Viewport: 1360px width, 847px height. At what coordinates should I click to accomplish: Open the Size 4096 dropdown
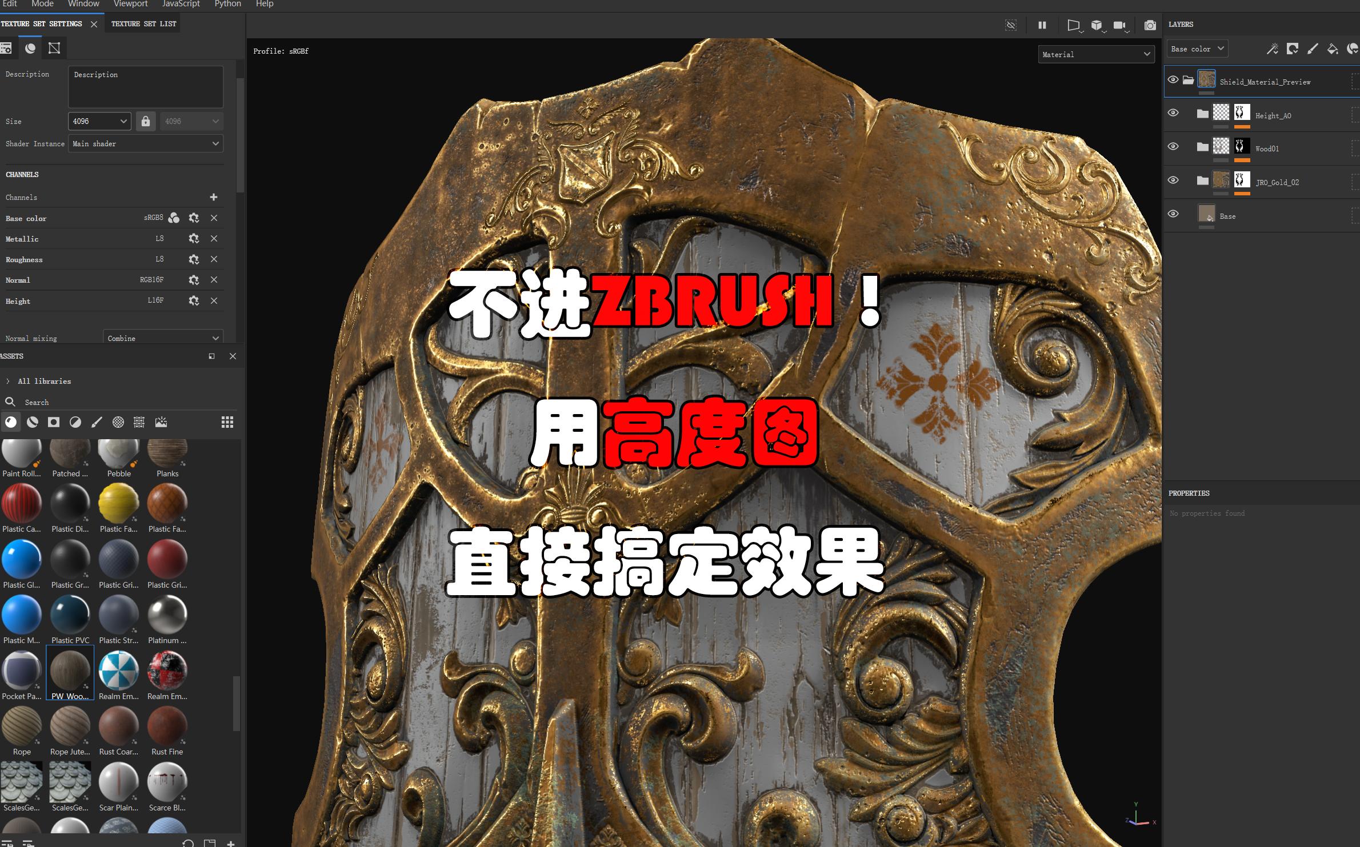(99, 121)
